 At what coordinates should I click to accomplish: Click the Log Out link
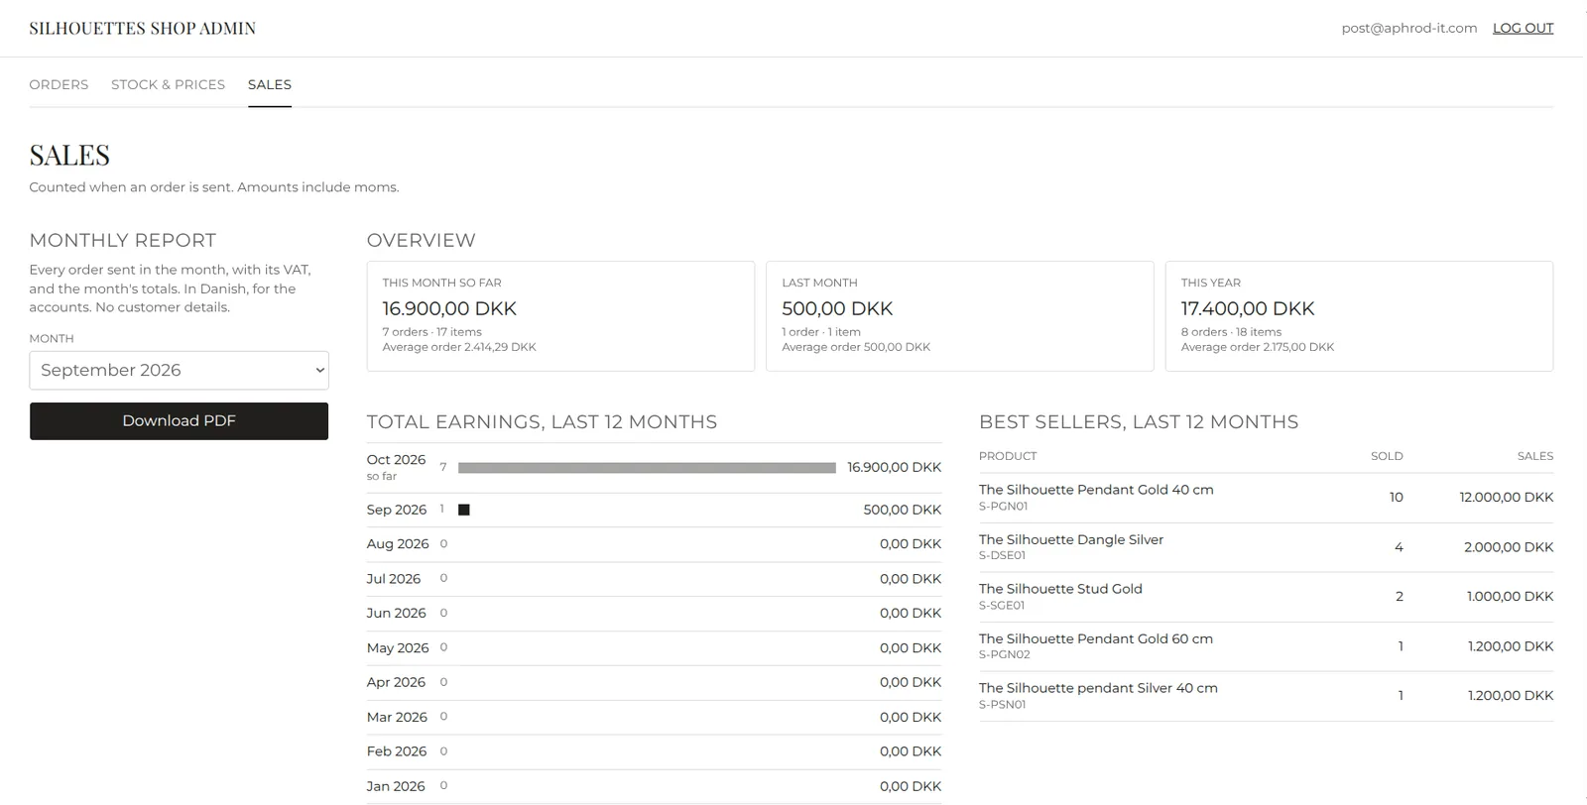1523,28
